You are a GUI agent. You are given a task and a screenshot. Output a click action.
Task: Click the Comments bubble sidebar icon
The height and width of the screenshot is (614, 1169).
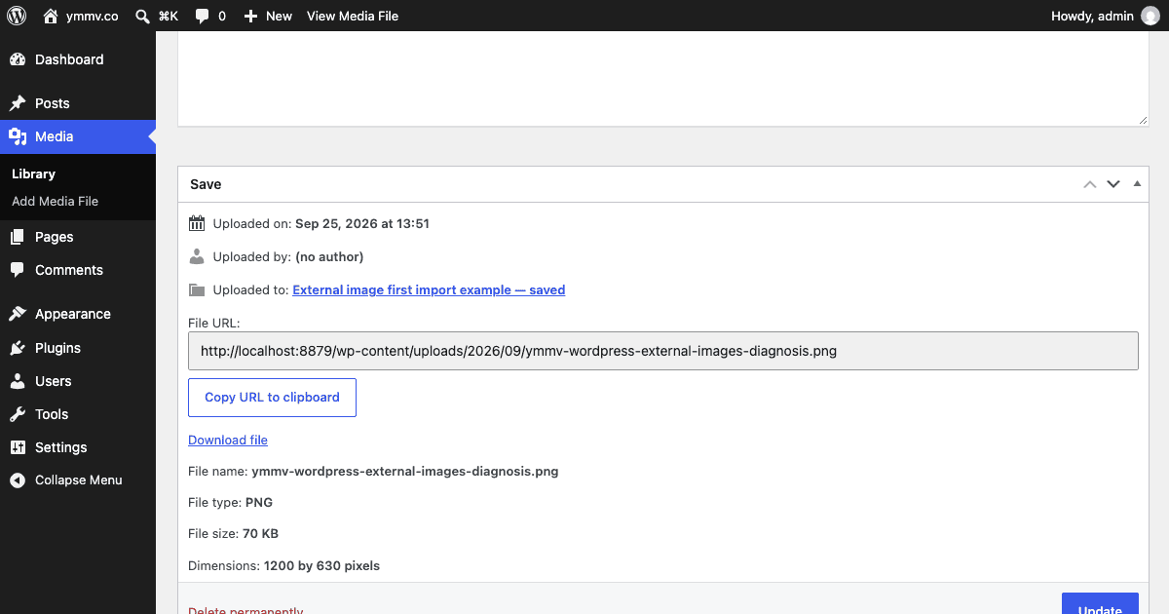[18, 270]
